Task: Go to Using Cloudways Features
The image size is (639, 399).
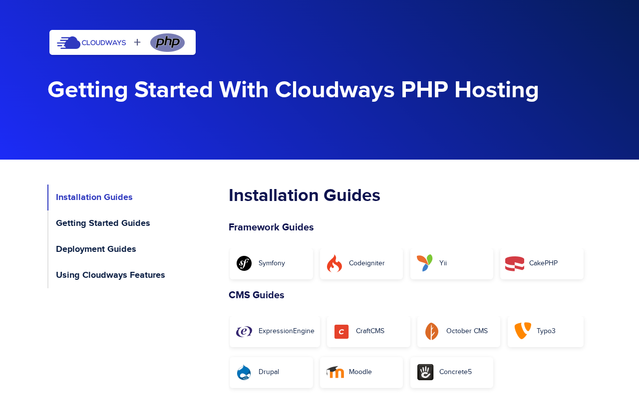Action: [x=110, y=275]
